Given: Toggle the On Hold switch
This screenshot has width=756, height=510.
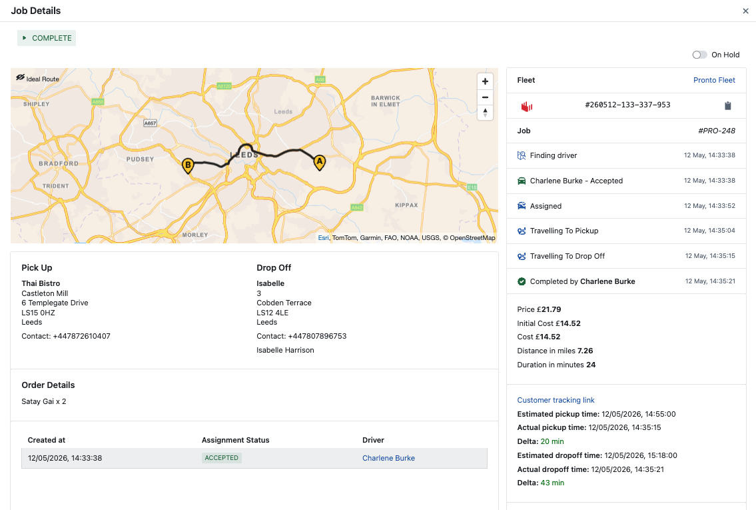Looking at the screenshot, I should click(x=699, y=55).
